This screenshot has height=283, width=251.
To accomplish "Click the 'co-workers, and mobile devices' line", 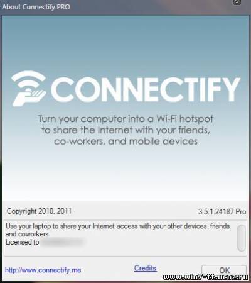I will click(x=125, y=141).
